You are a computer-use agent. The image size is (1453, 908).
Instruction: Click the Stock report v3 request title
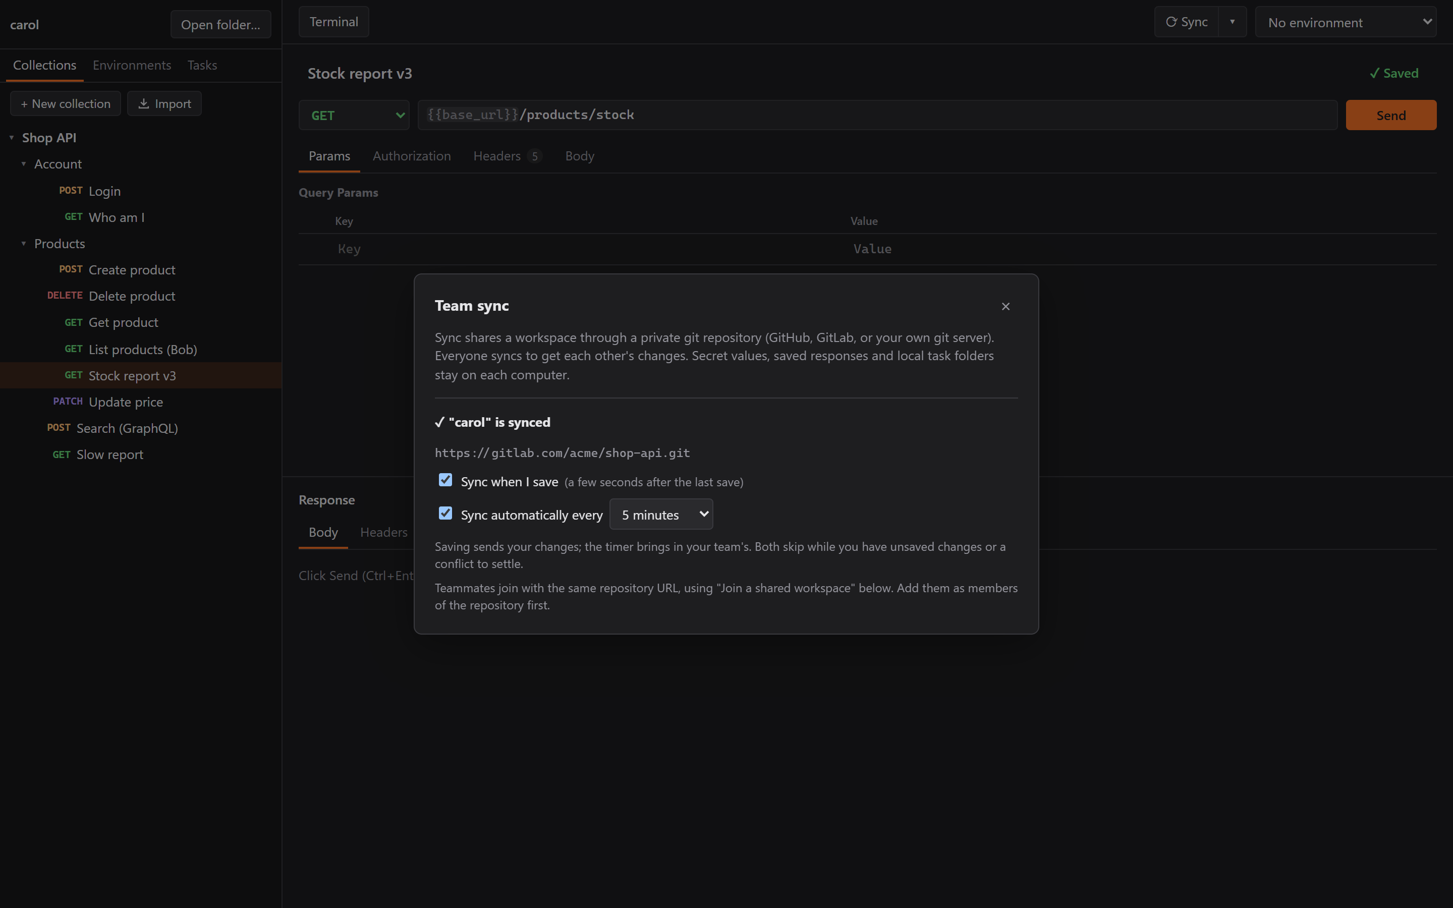click(360, 73)
